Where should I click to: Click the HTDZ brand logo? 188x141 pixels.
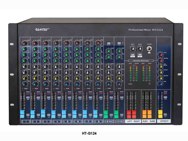42,29
